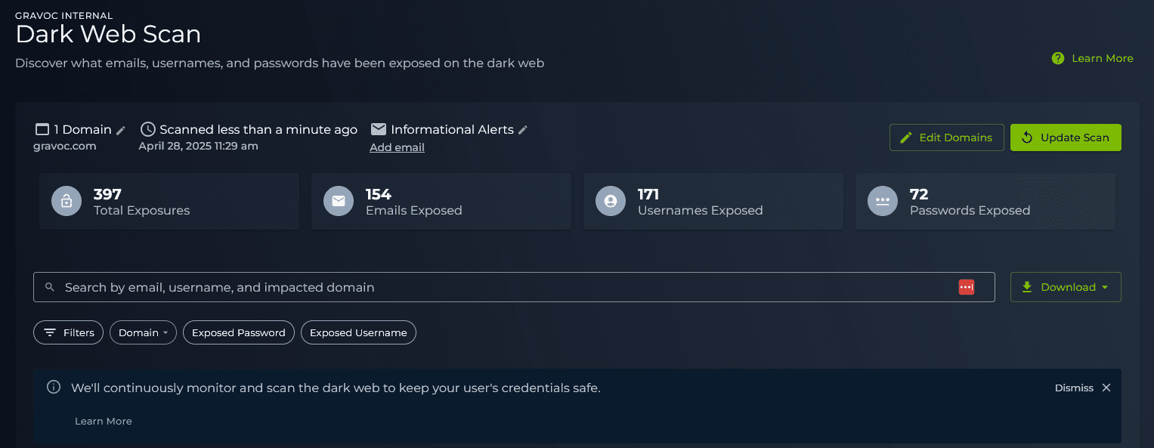Click the magnifying glass in the search bar
This screenshot has width=1154, height=448.
[x=49, y=287]
